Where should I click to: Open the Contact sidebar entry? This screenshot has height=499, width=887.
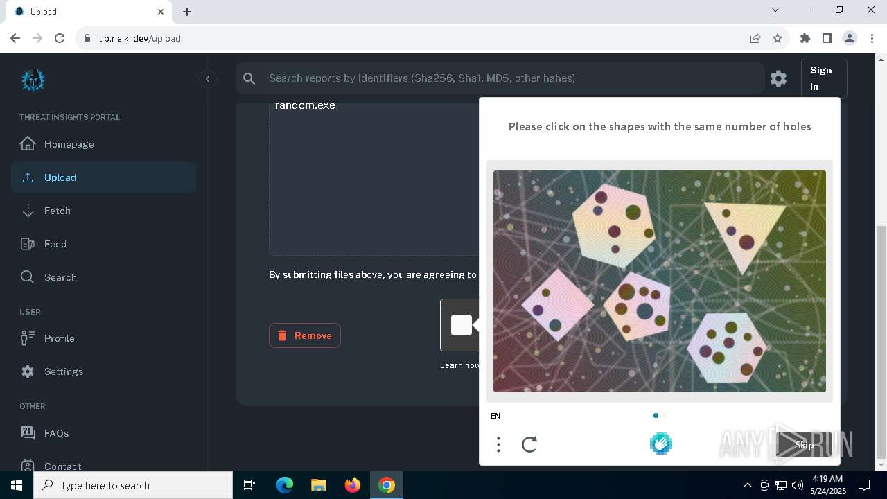pos(104,466)
